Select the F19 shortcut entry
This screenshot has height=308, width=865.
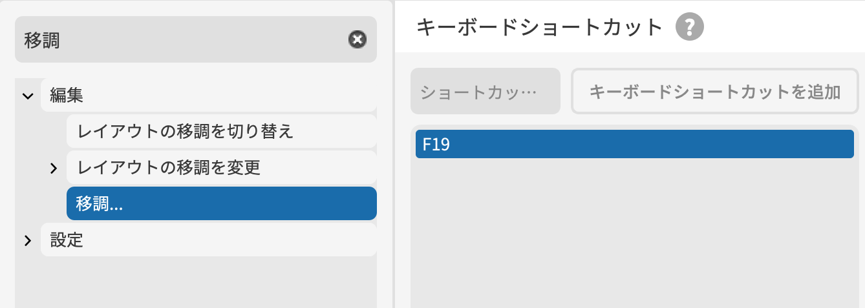coord(634,144)
